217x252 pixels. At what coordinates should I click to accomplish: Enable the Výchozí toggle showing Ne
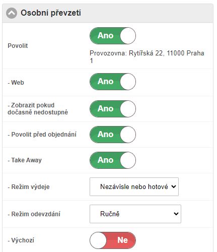pos(113,240)
